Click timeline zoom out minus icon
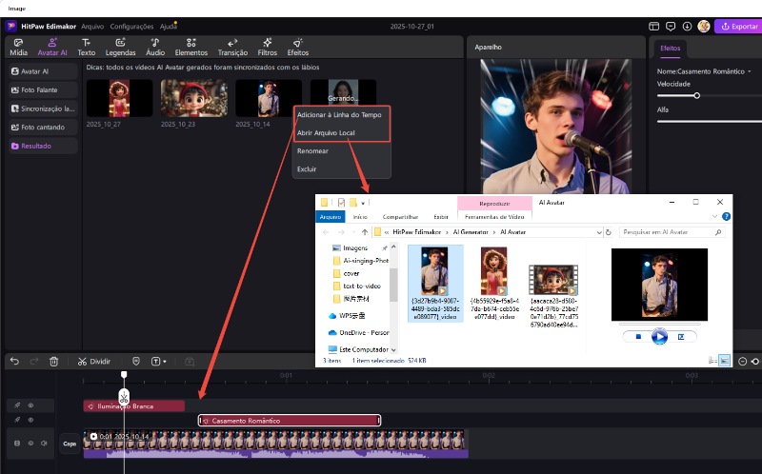This screenshot has height=474, width=762. click(x=742, y=362)
